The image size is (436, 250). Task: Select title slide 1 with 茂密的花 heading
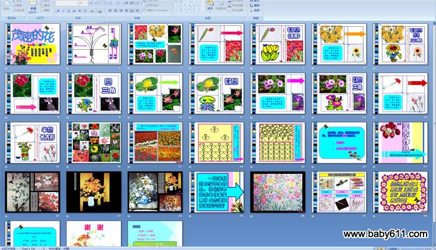pyautogui.click(x=32, y=44)
